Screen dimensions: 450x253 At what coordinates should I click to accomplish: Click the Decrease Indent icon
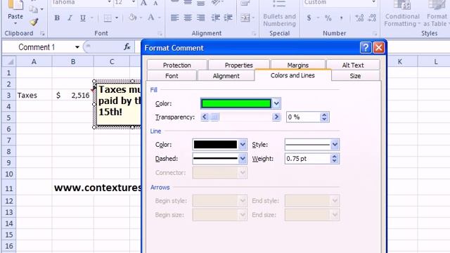click(215, 18)
